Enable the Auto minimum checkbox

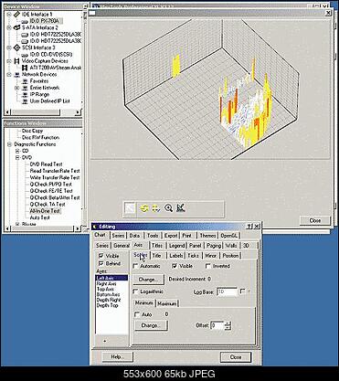coord(137,314)
